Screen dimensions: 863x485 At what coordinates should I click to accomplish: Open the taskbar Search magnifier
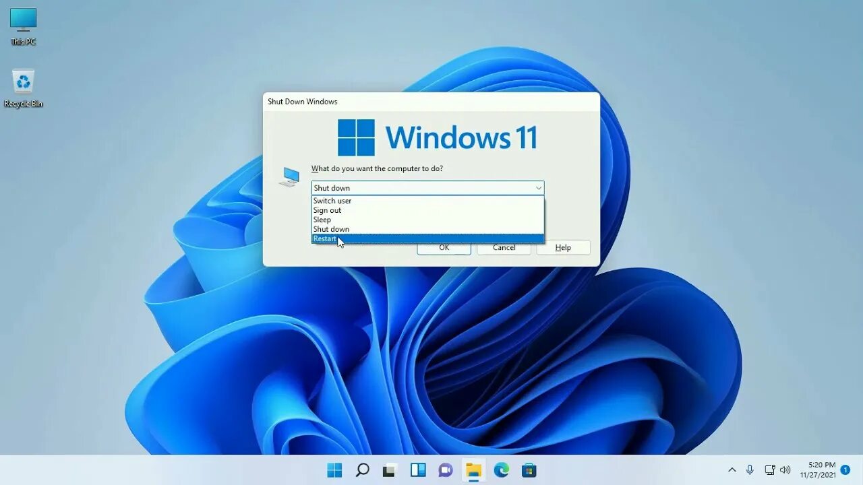tap(362, 470)
